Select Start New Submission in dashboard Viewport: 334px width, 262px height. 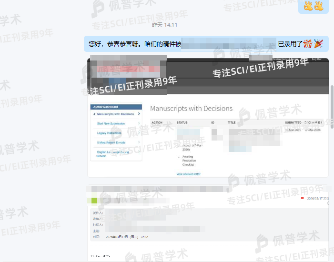[111, 123]
